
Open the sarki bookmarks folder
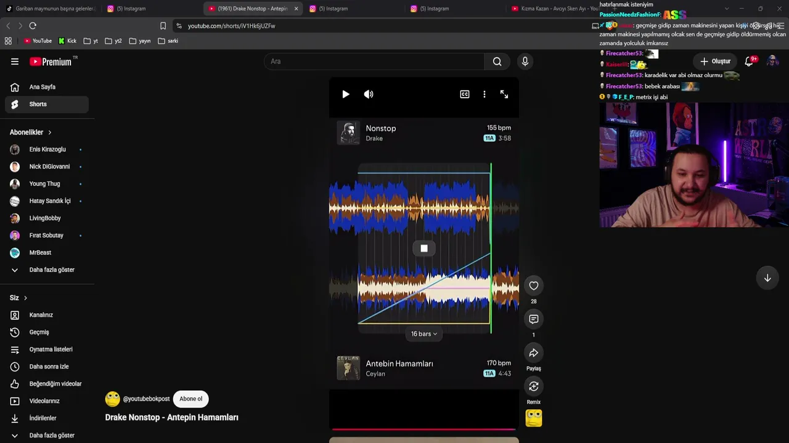[168, 41]
